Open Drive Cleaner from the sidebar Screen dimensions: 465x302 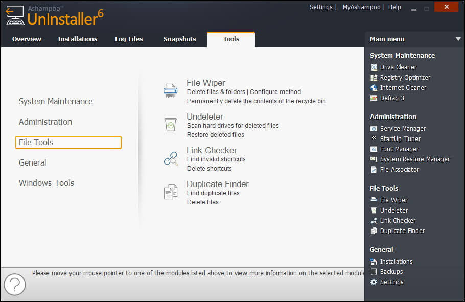click(398, 67)
